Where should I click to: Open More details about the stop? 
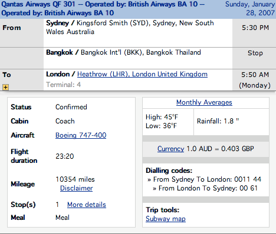point(87,205)
